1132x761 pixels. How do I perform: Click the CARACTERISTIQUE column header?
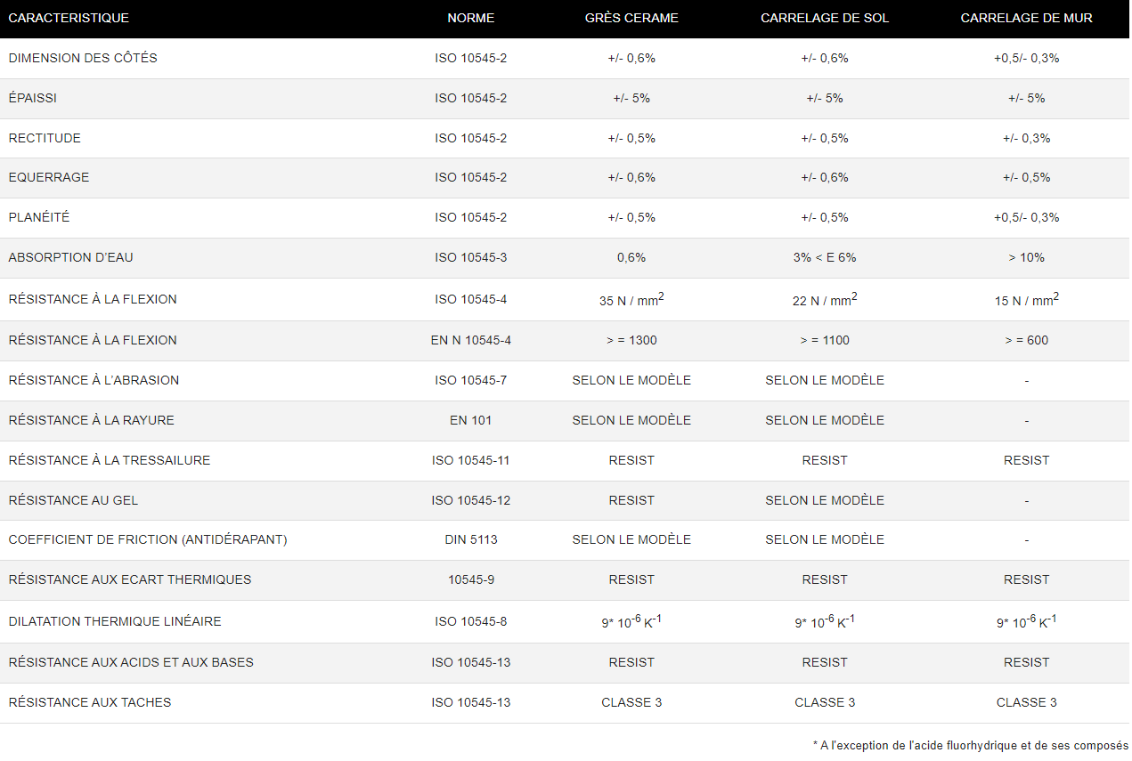tap(69, 18)
